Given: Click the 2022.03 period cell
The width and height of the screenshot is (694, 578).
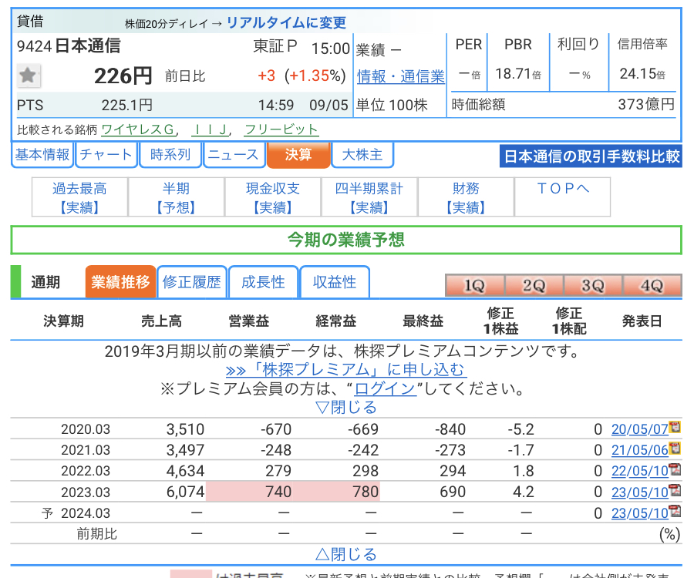Looking at the screenshot, I should tap(86, 471).
